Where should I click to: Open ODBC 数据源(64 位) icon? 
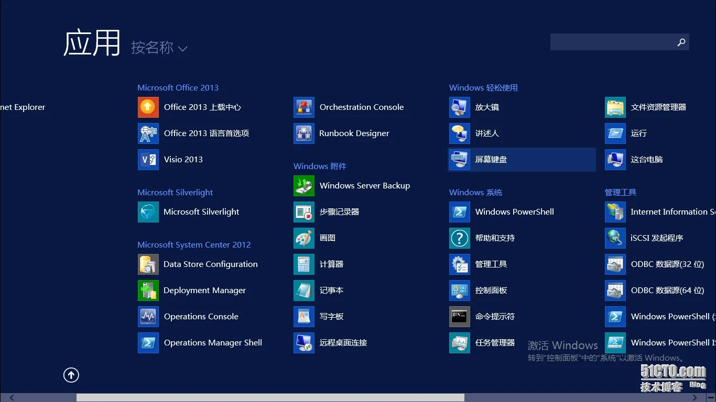[615, 291]
